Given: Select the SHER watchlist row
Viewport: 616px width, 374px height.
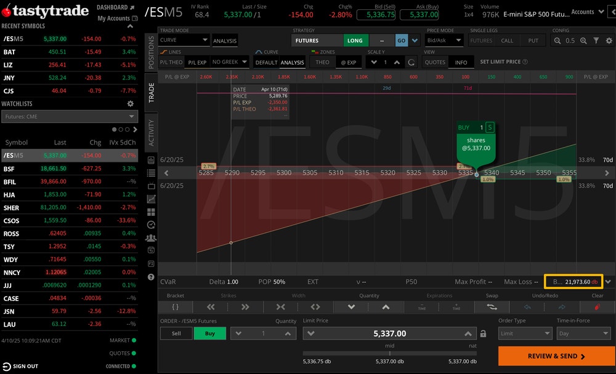Looking at the screenshot, I should pyautogui.click(x=70, y=207).
